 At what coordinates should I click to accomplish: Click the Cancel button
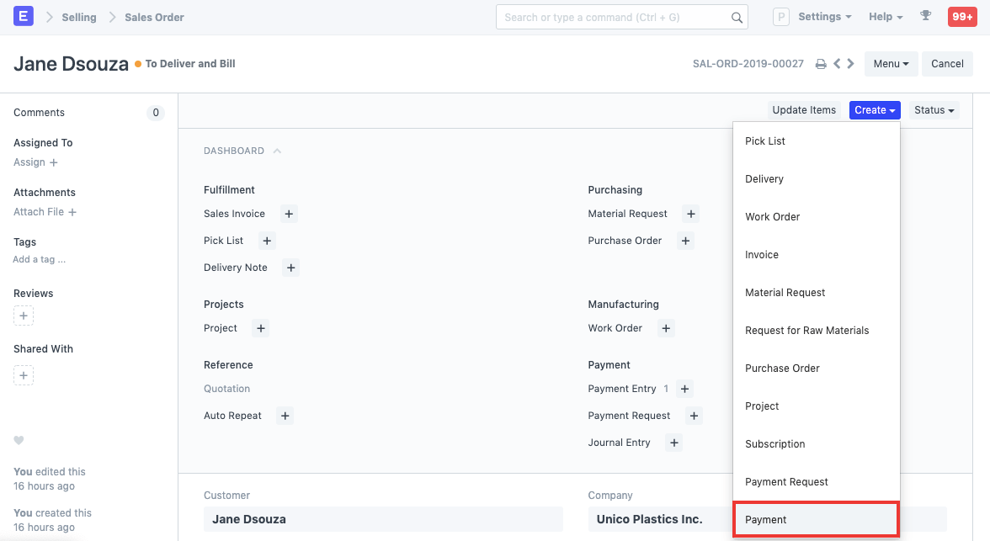(947, 64)
